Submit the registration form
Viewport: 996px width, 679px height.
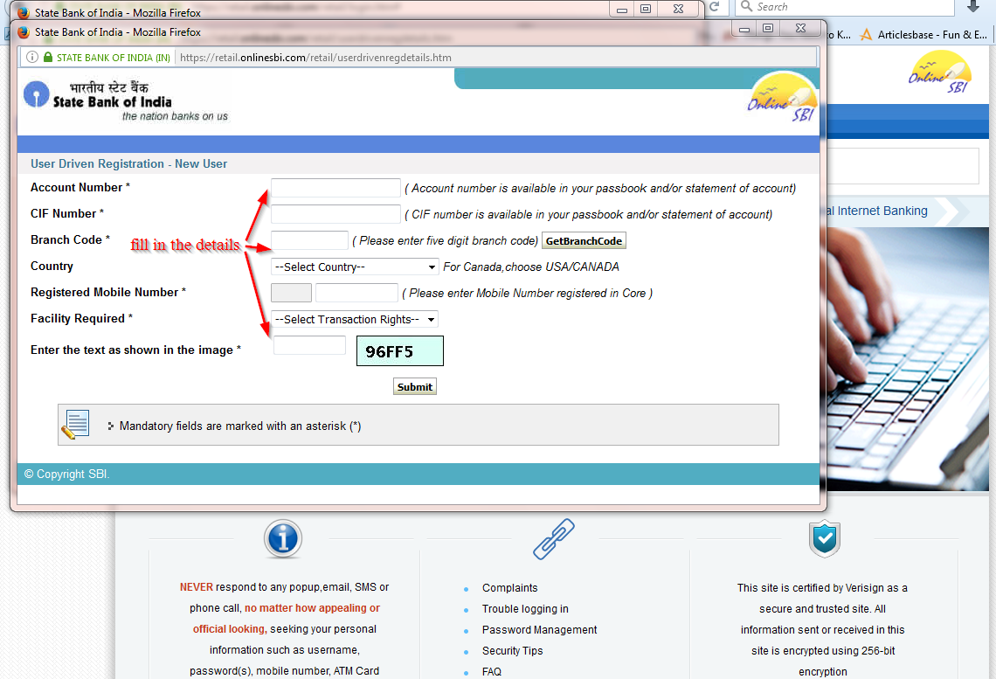click(415, 387)
